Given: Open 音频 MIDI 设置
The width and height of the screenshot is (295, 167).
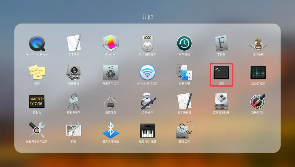Looking at the screenshot, I should pos(147,130).
